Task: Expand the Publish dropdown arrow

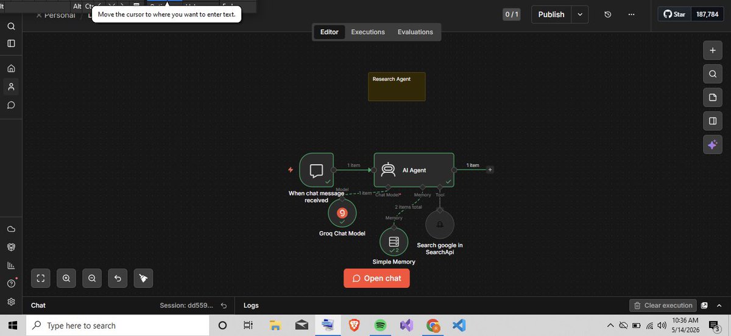Action: 580,14
